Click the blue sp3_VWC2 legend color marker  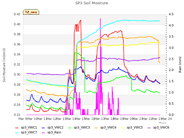(43, 128)
